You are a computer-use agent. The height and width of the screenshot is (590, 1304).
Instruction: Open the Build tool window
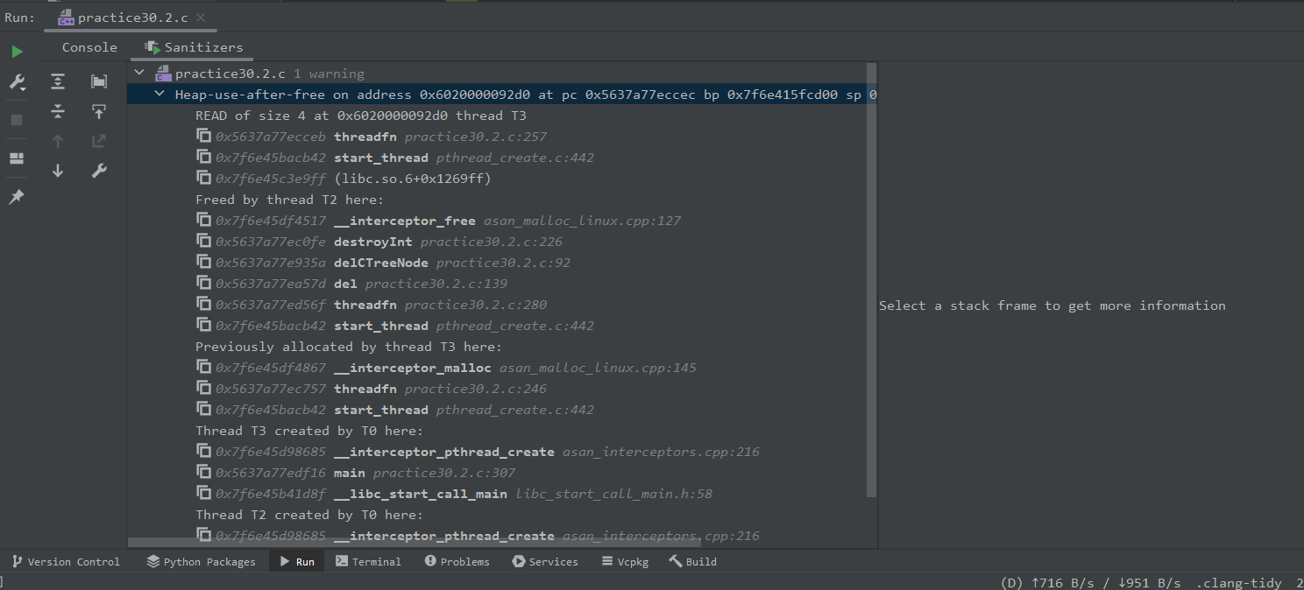[x=692, y=561]
